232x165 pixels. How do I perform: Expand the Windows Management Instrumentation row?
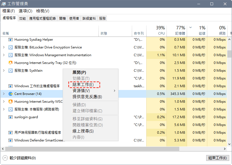point(4,55)
